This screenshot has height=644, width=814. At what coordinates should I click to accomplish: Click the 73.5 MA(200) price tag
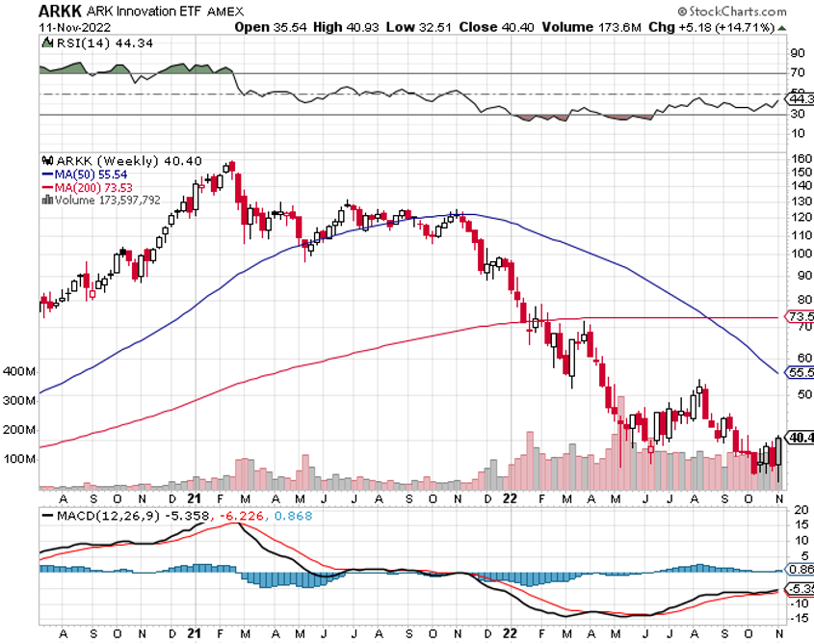(800, 316)
